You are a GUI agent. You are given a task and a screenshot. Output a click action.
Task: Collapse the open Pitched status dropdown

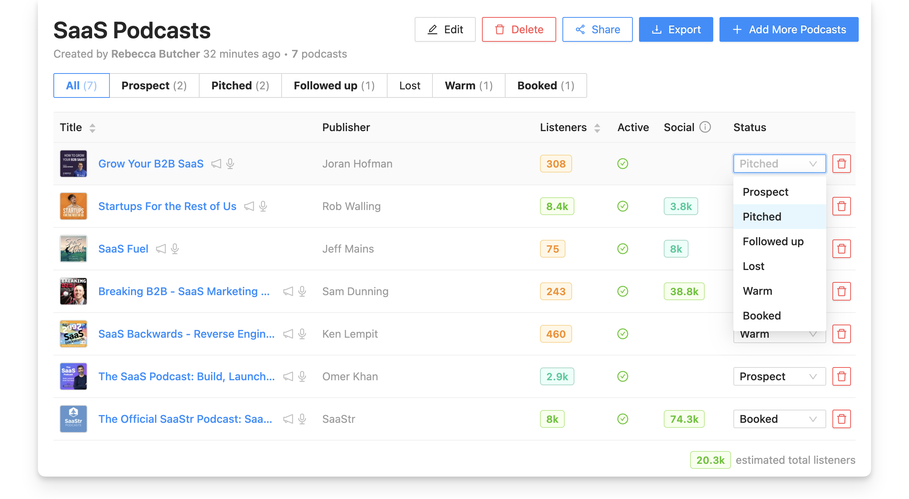pyautogui.click(x=779, y=164)
